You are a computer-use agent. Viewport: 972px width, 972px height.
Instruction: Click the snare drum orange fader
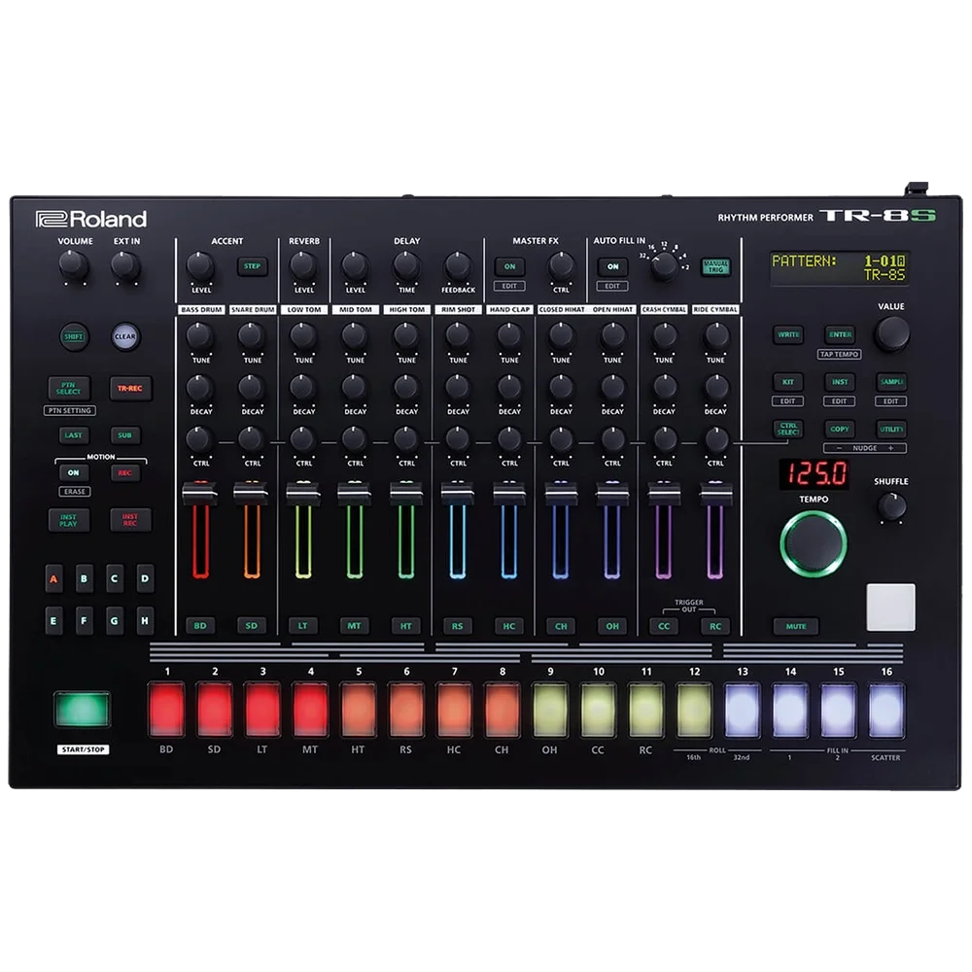(x=251, y=492)
